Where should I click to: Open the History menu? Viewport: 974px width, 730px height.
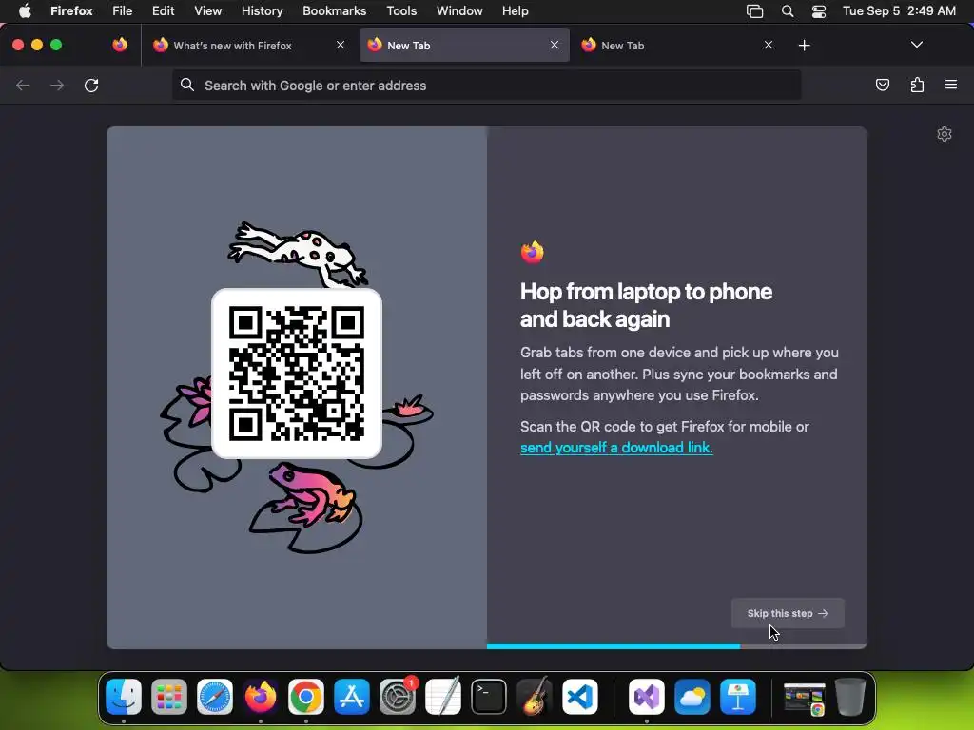[263, 10]
